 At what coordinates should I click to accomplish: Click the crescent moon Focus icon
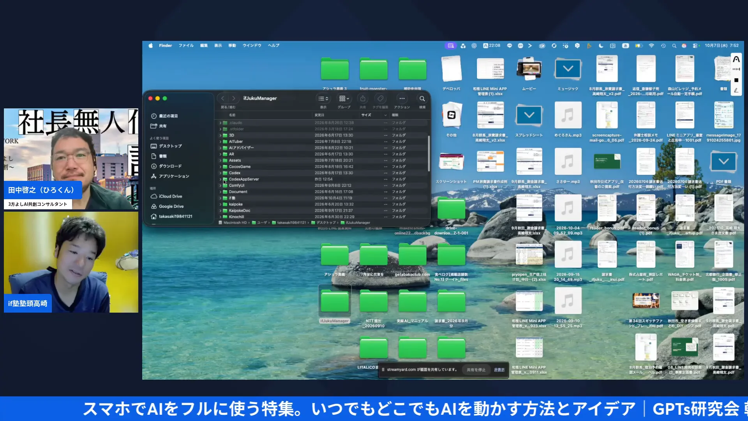(x=601, y=46)
